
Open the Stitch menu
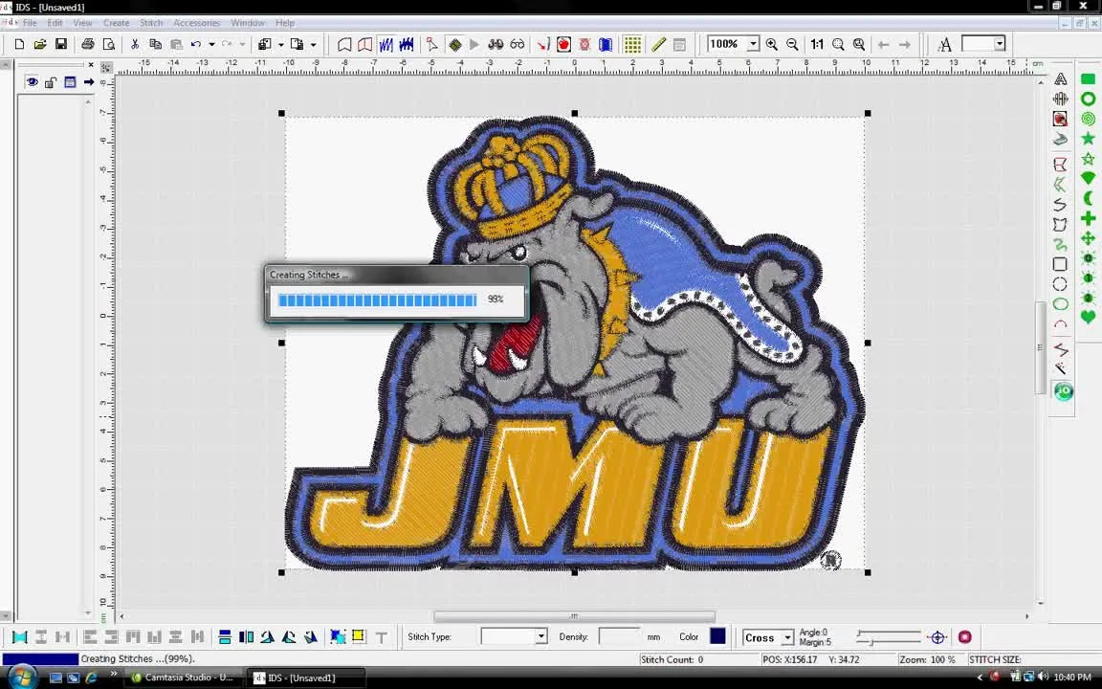tap(151, 23)
